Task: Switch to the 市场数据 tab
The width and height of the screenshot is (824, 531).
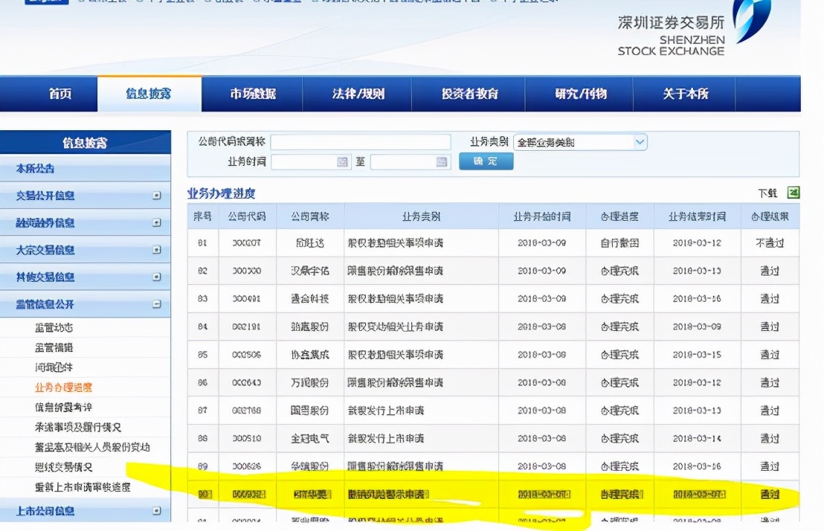Action: coord(252,94)
